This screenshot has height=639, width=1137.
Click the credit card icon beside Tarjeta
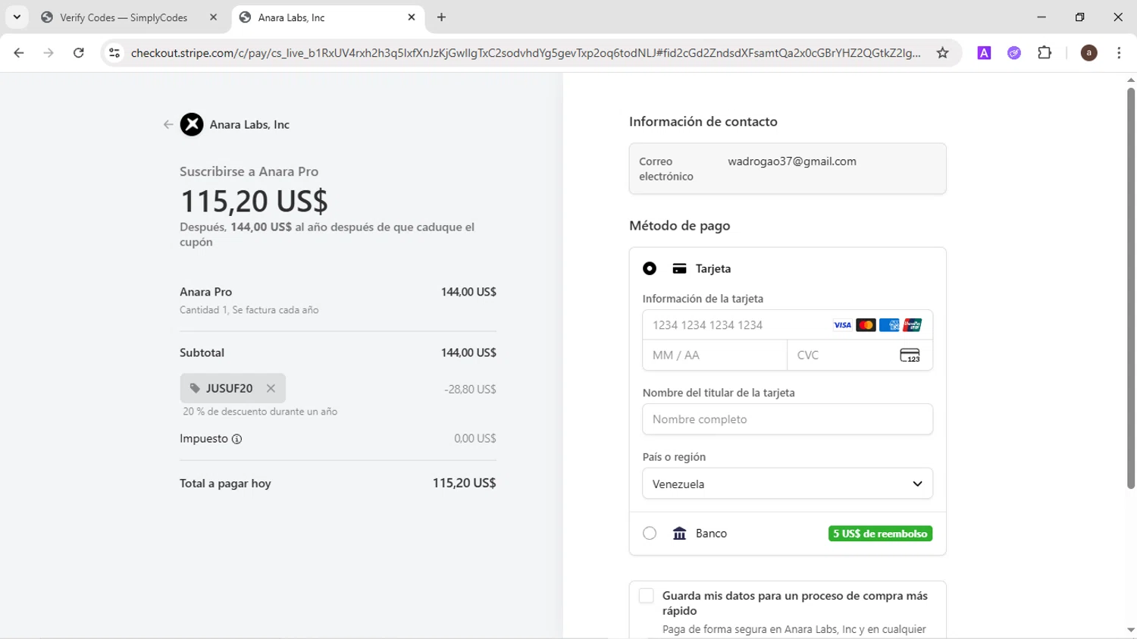[679, 268]
